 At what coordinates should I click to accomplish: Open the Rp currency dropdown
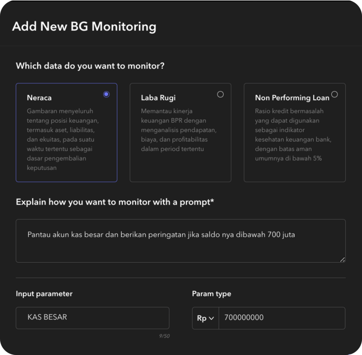pyautogui.click(x=205, y=318)
